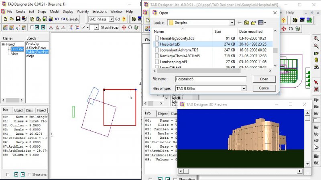This screenshot has width=321, height=180.
Task: Tick the first checkbox below the Info panel
Action: 8,174
